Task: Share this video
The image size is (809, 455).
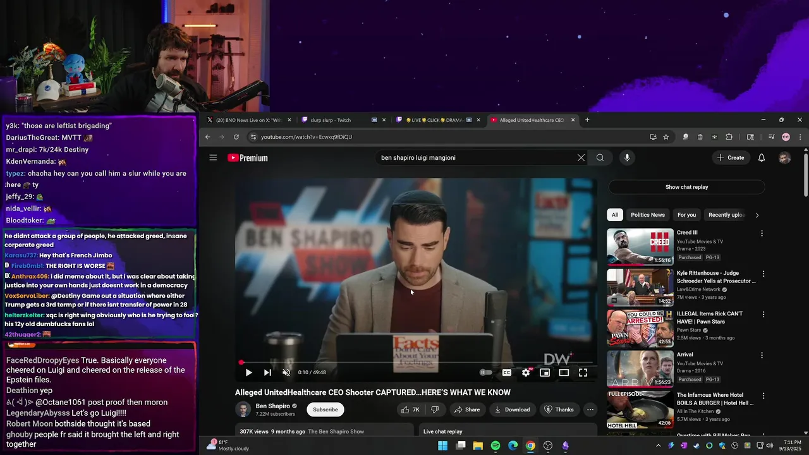Action: tap(467, 409)
